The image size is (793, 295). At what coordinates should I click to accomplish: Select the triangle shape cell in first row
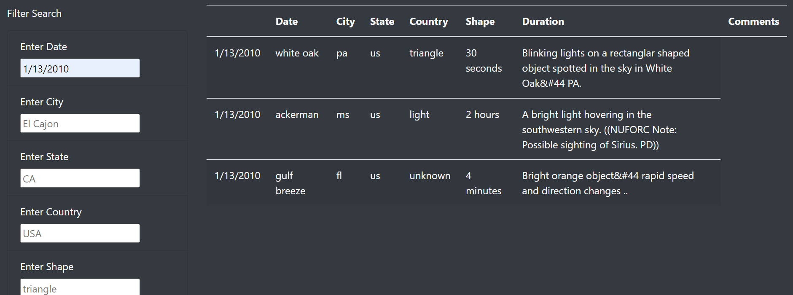426,53
